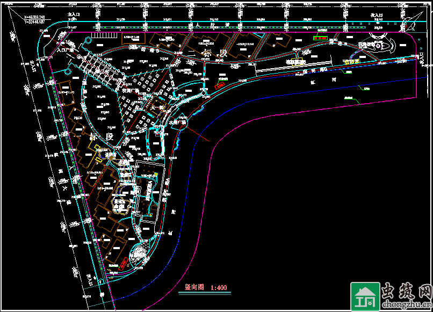This screenshot has width=433, height=312.
Task: Click the yellow label box near right road
Action: tap(351, 62)
